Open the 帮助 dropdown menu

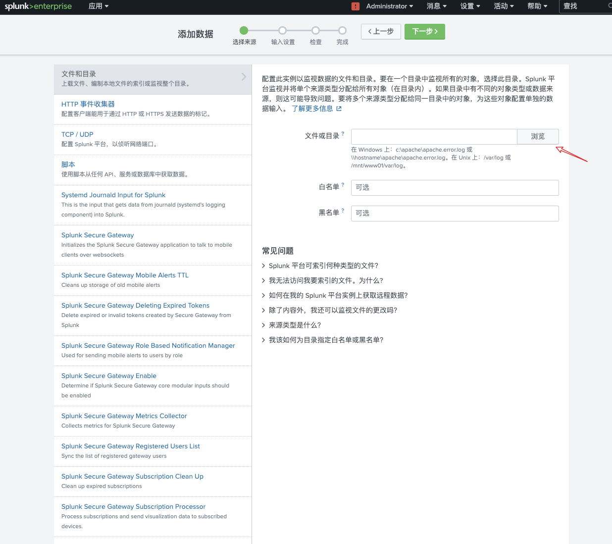coord(538,6)
